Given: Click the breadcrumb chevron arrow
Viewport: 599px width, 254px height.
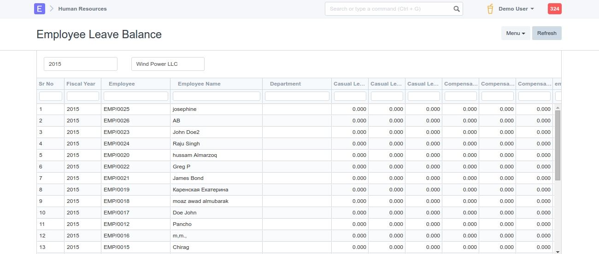Looking at the screenshot, I should click(x=52, y=9).
